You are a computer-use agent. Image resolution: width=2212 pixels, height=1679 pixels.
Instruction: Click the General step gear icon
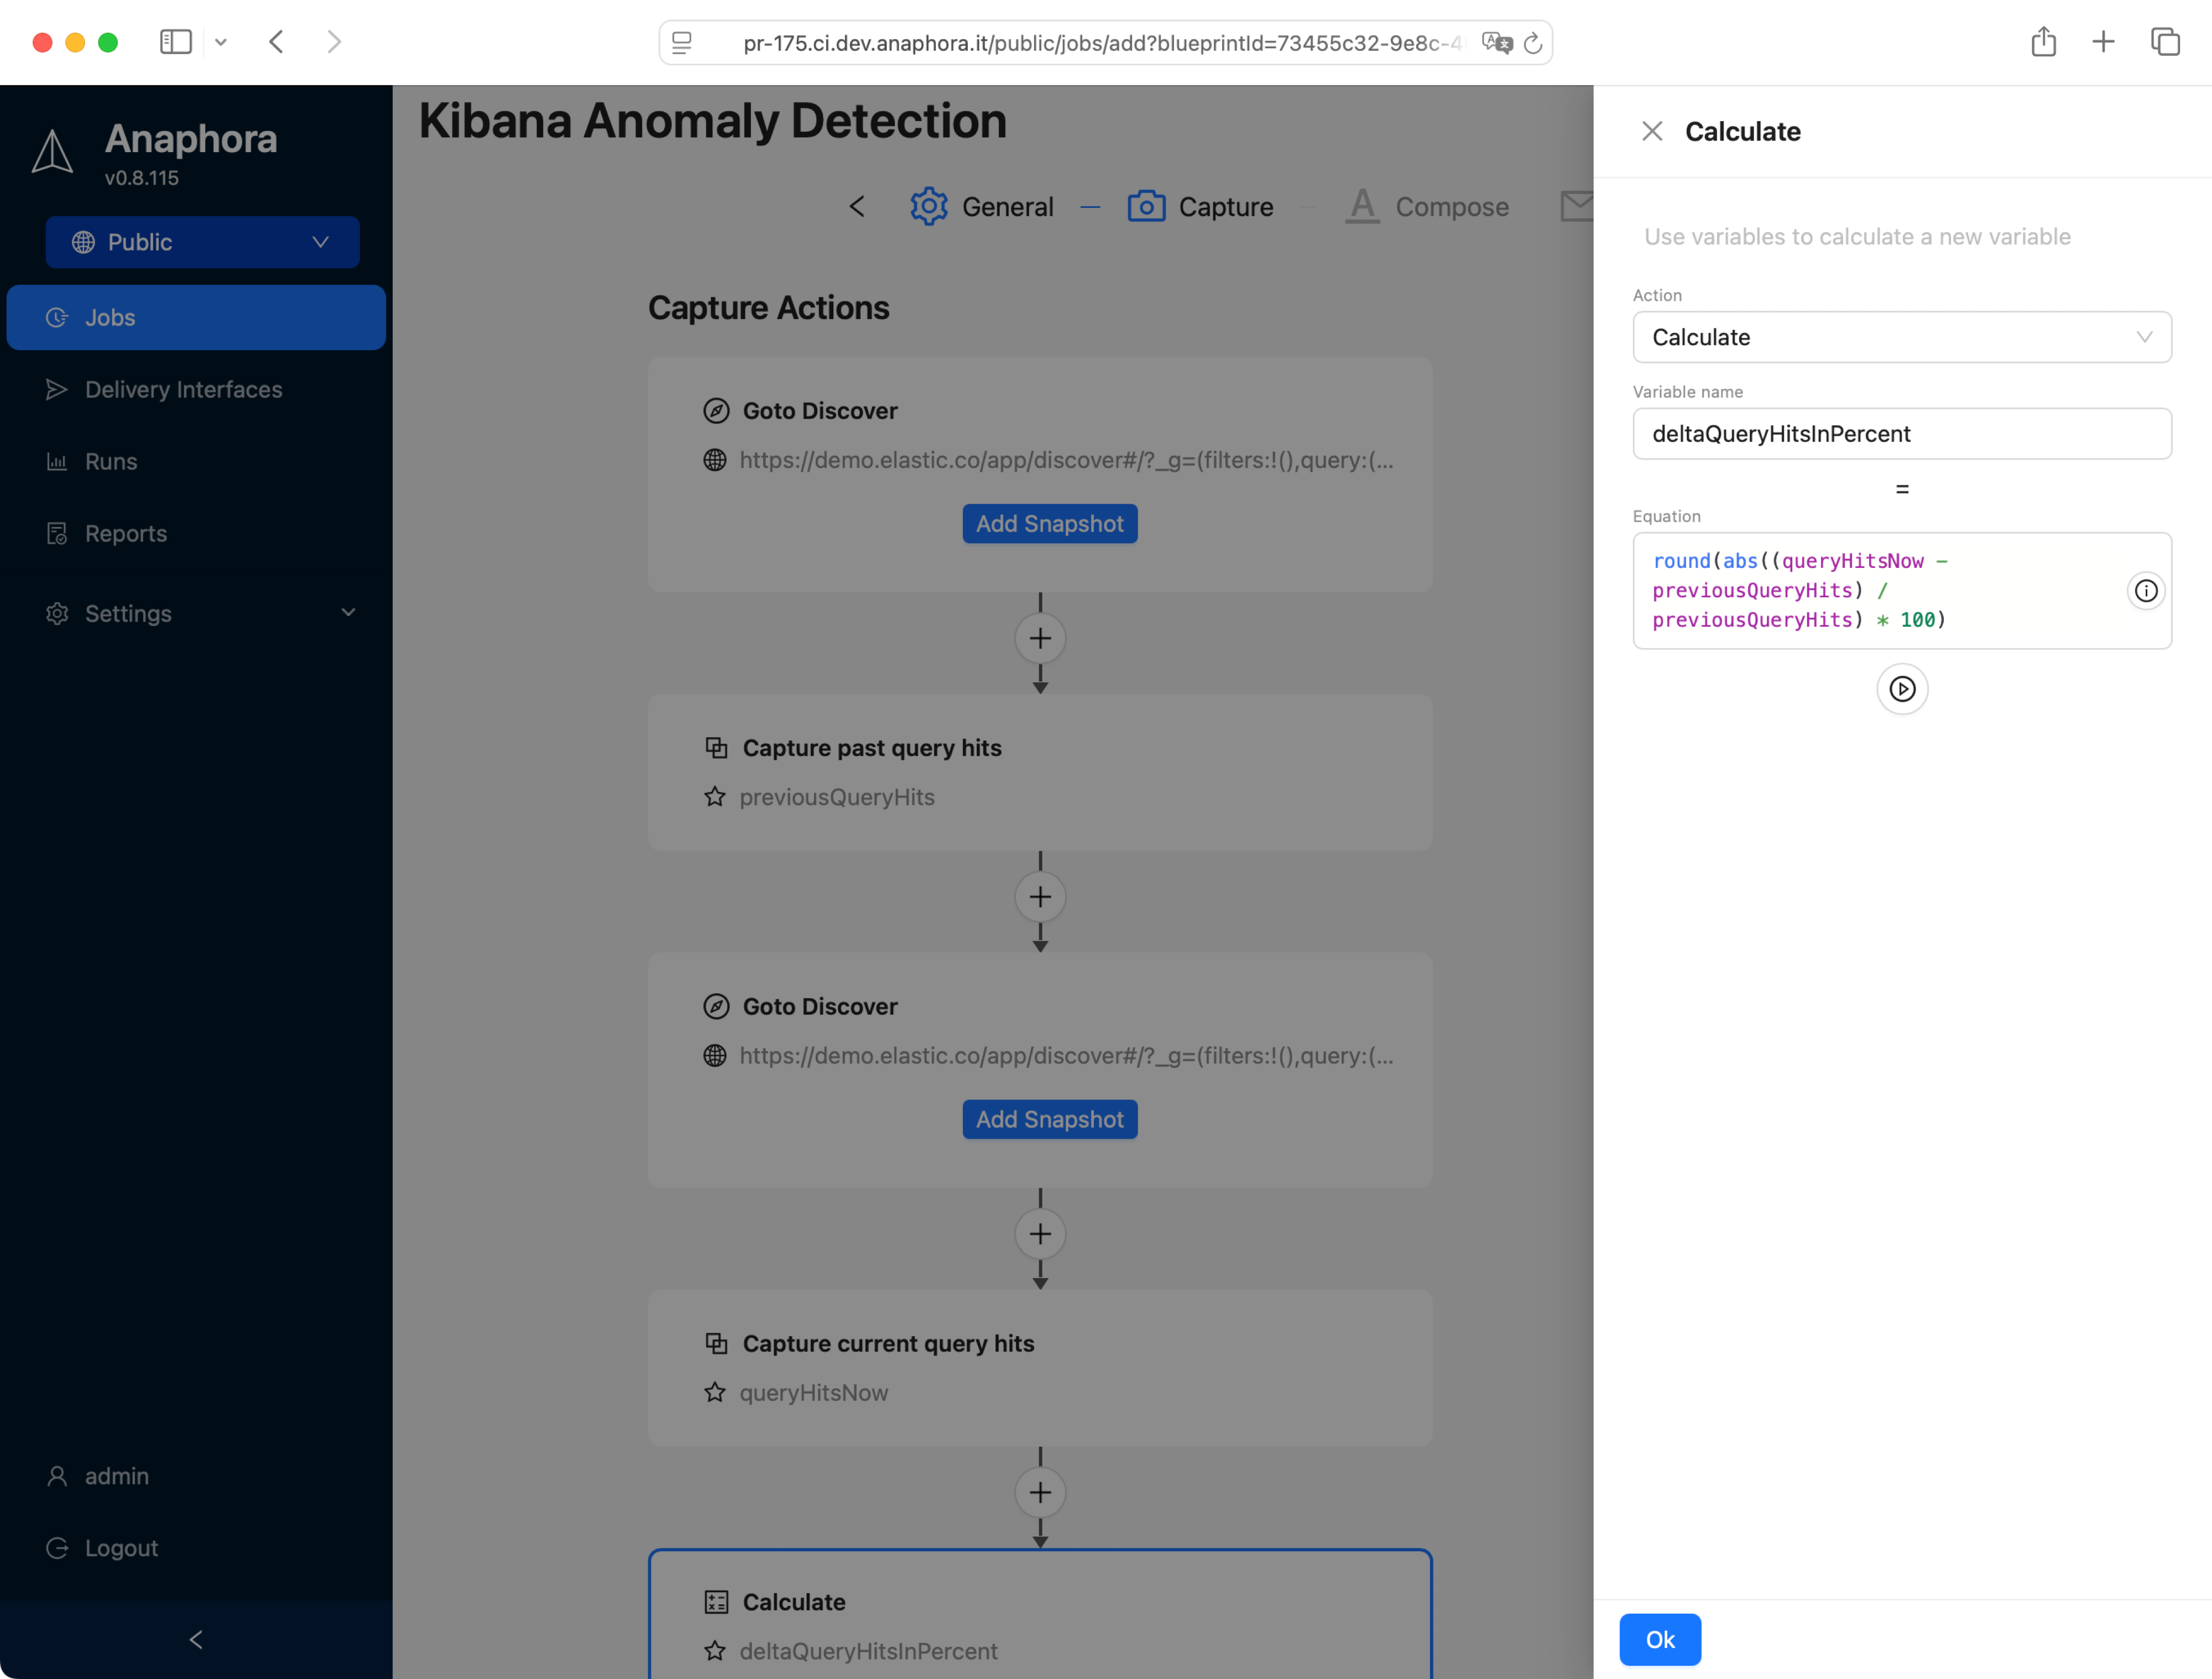(929, 206)
